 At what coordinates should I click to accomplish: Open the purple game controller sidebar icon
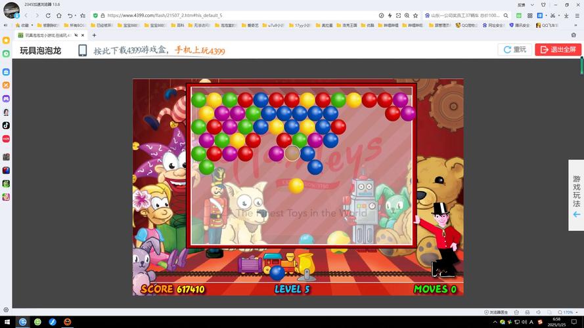point(6,98)
